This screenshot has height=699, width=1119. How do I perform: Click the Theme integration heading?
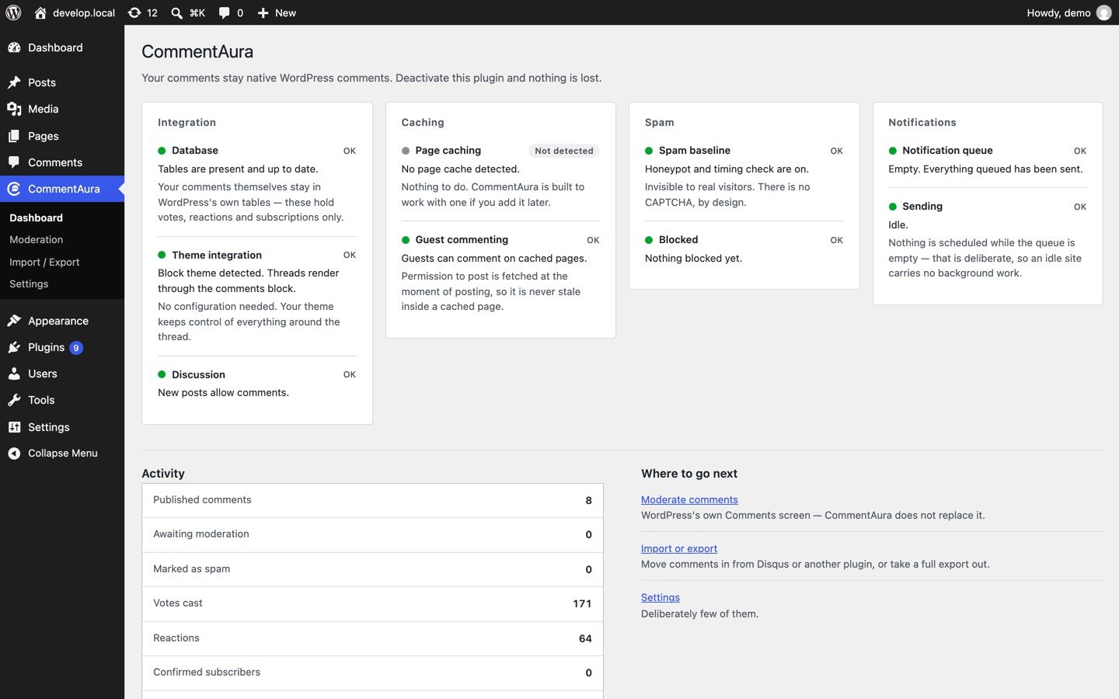(x=217, y=255)
